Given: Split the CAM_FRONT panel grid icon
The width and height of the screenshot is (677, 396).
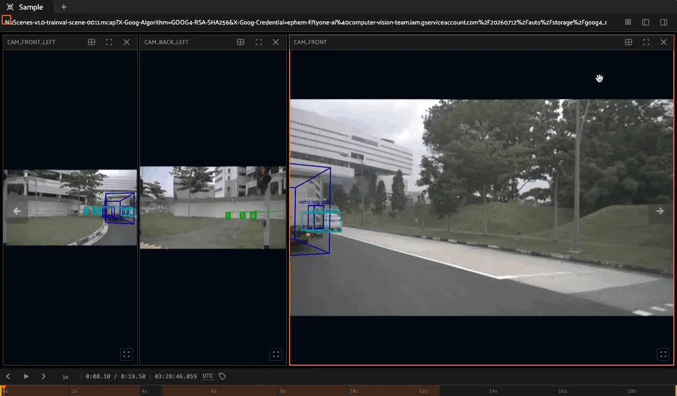Looking at the screenshot, I should (629, 42).
